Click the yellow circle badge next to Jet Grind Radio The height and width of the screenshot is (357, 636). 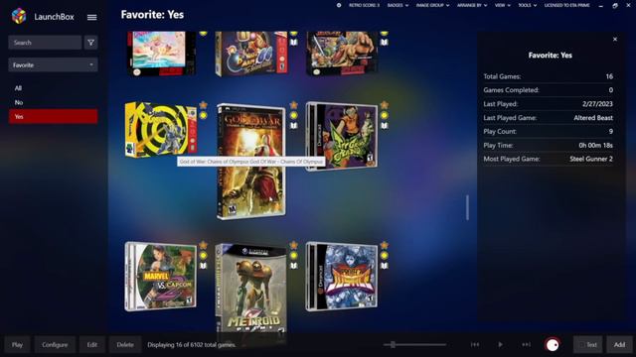[385, 115]
